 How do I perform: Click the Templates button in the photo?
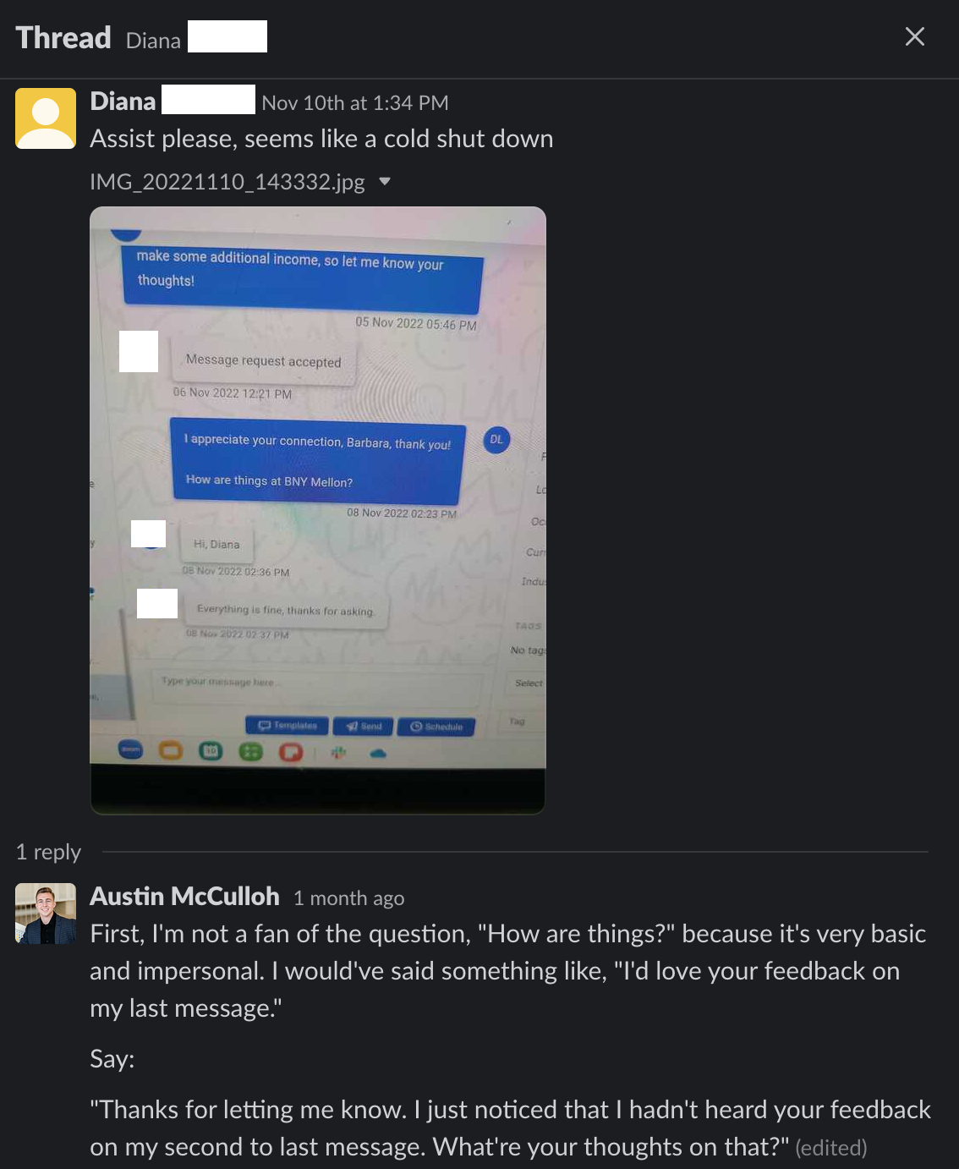pyautogui.click(x=287, y=725)
